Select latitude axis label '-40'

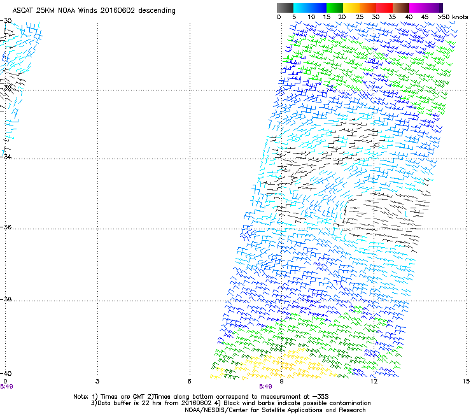6,373
